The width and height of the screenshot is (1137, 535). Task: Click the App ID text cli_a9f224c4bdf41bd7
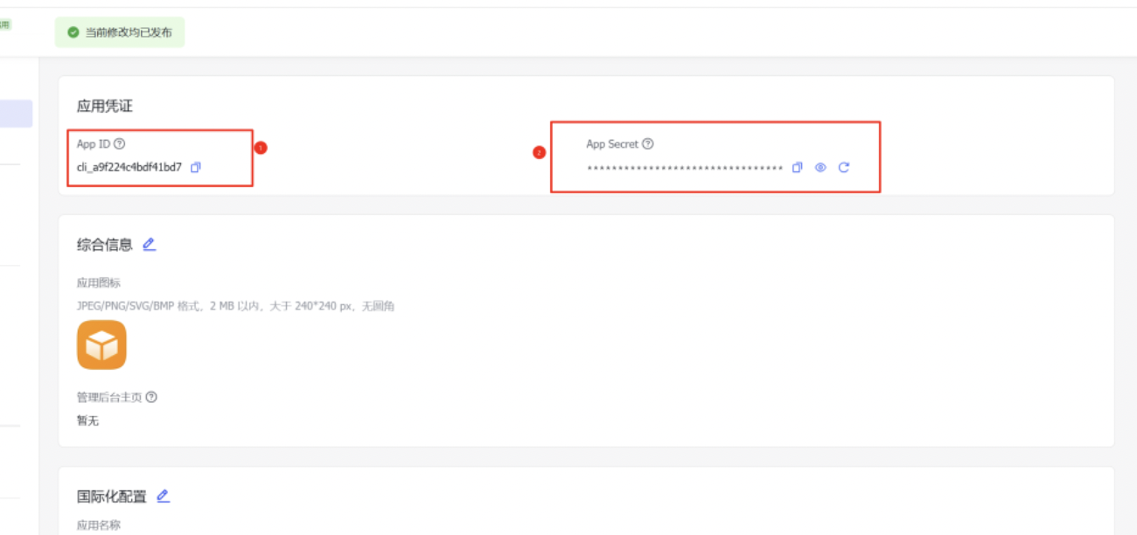[x=129, y=167]
